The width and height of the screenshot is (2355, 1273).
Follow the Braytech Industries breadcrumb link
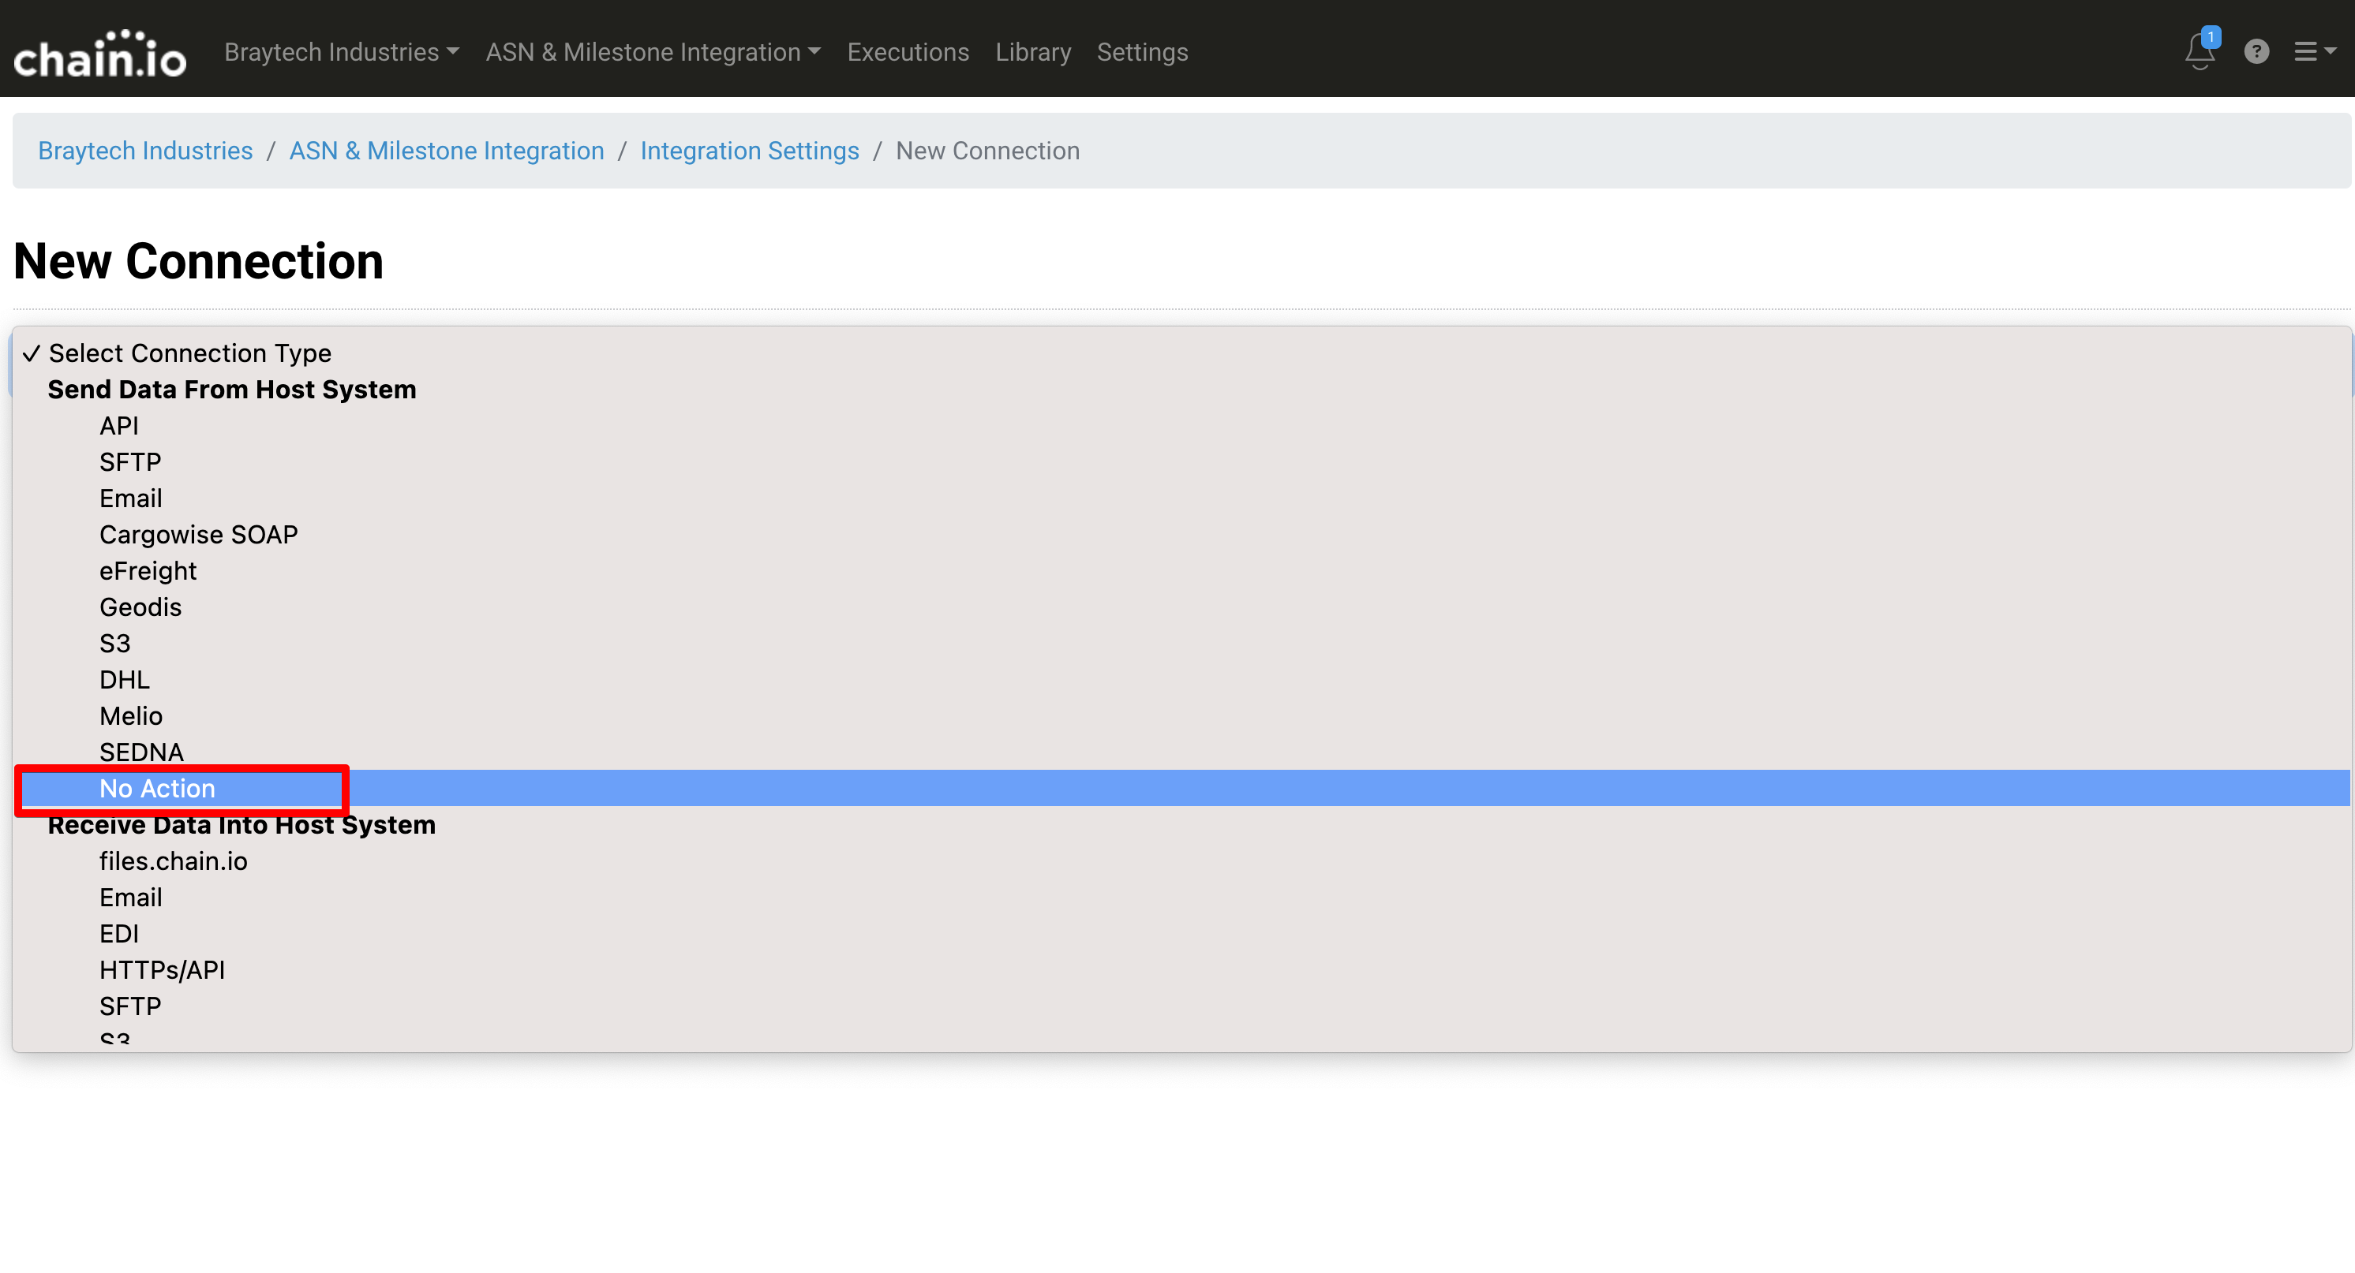pyautogui.click(x=145, y=151)
